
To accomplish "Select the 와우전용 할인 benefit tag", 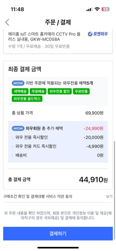I will tap(60, 91).
